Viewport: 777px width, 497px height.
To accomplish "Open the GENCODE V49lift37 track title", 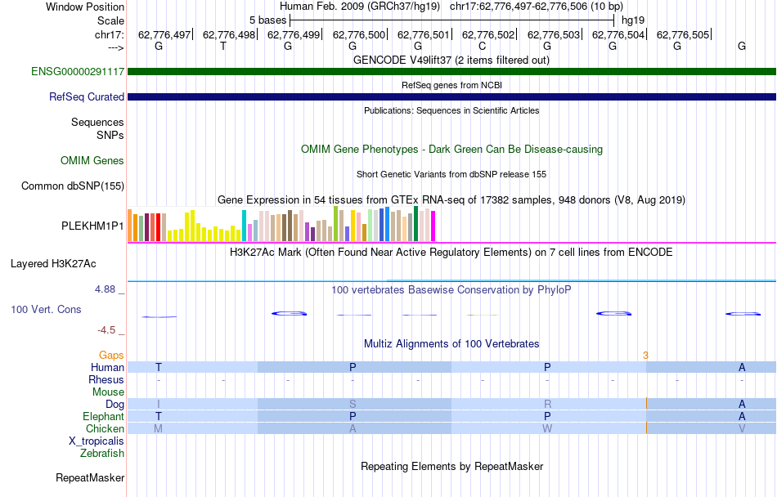I will coord(451,60).
